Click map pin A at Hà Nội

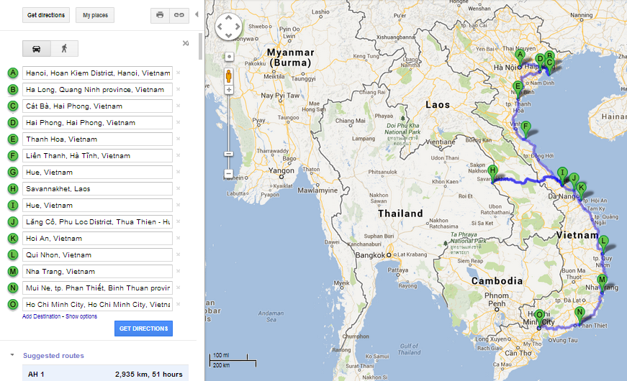tap(520, 58)
